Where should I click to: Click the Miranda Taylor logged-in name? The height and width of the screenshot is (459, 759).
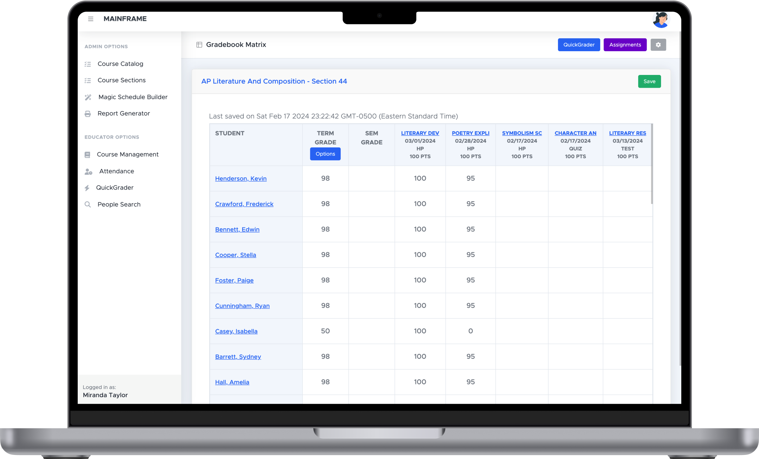tap(105, 395)
